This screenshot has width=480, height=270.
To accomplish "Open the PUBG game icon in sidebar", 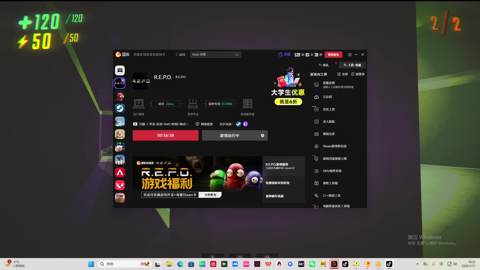I will (120, 159).
